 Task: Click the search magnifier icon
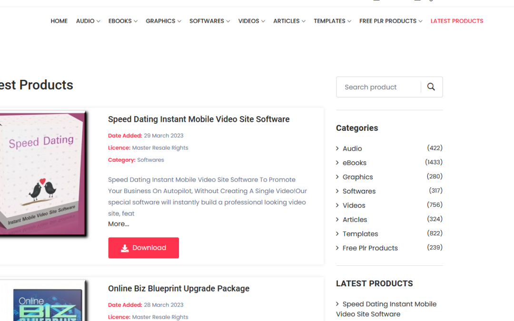click(431, 87)
